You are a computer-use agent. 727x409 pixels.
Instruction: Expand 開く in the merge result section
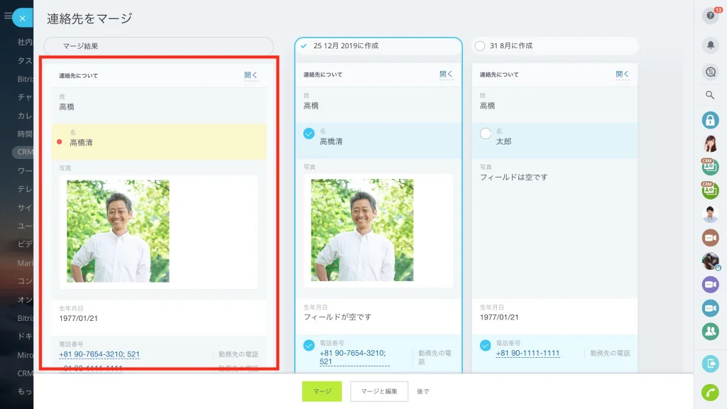251,75
